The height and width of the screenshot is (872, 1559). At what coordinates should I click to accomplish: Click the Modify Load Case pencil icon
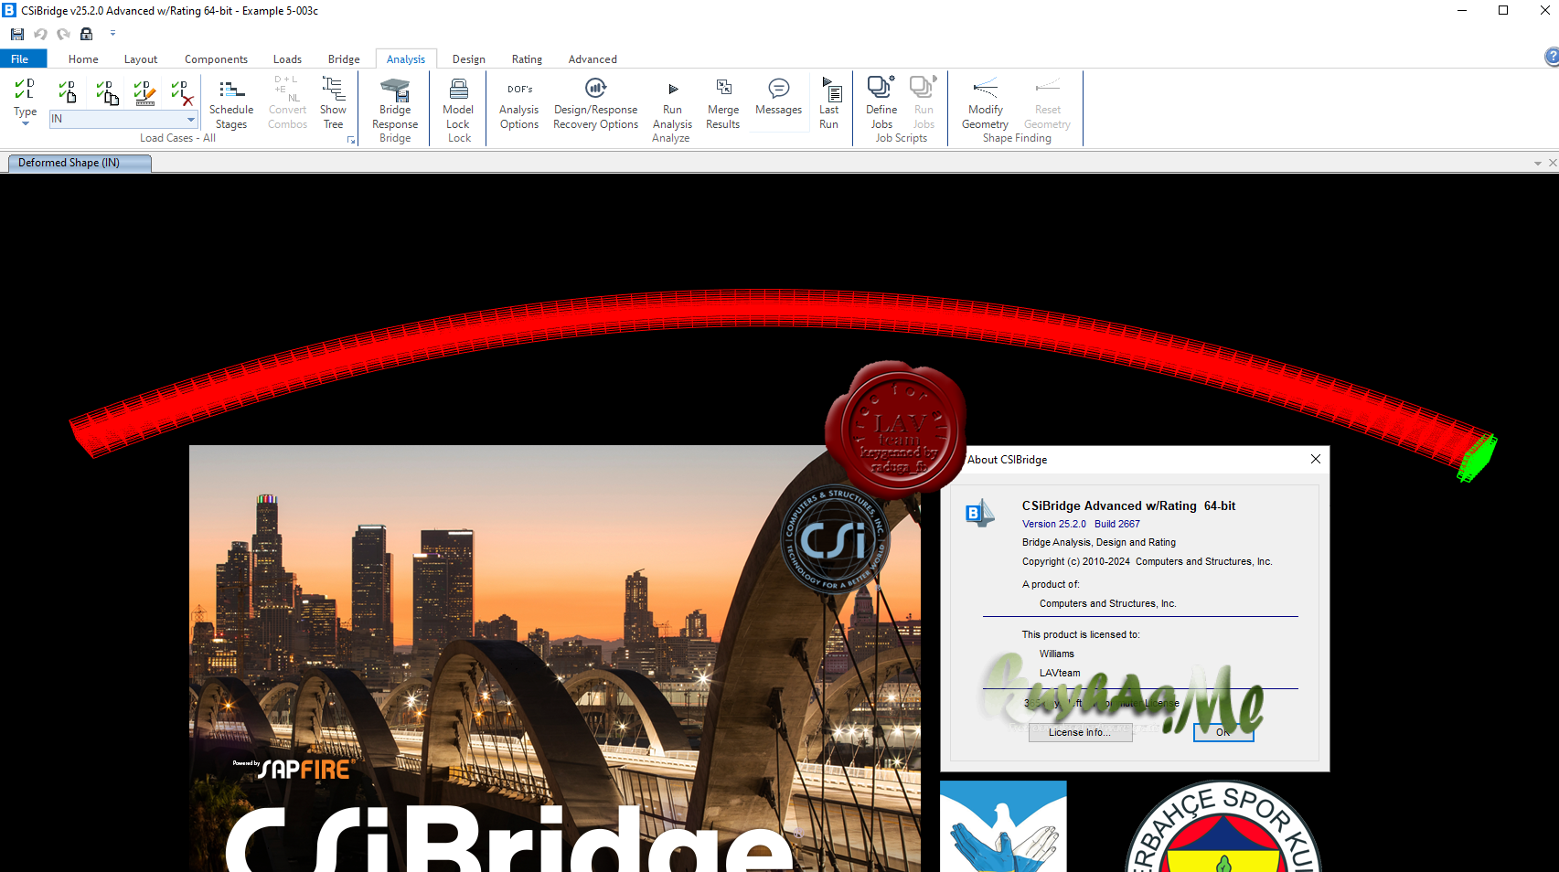click(x=144, y=91)
